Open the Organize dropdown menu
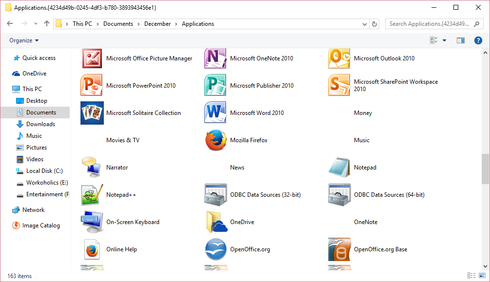Screen dimensions: 490x282 [x=24, y=40]
